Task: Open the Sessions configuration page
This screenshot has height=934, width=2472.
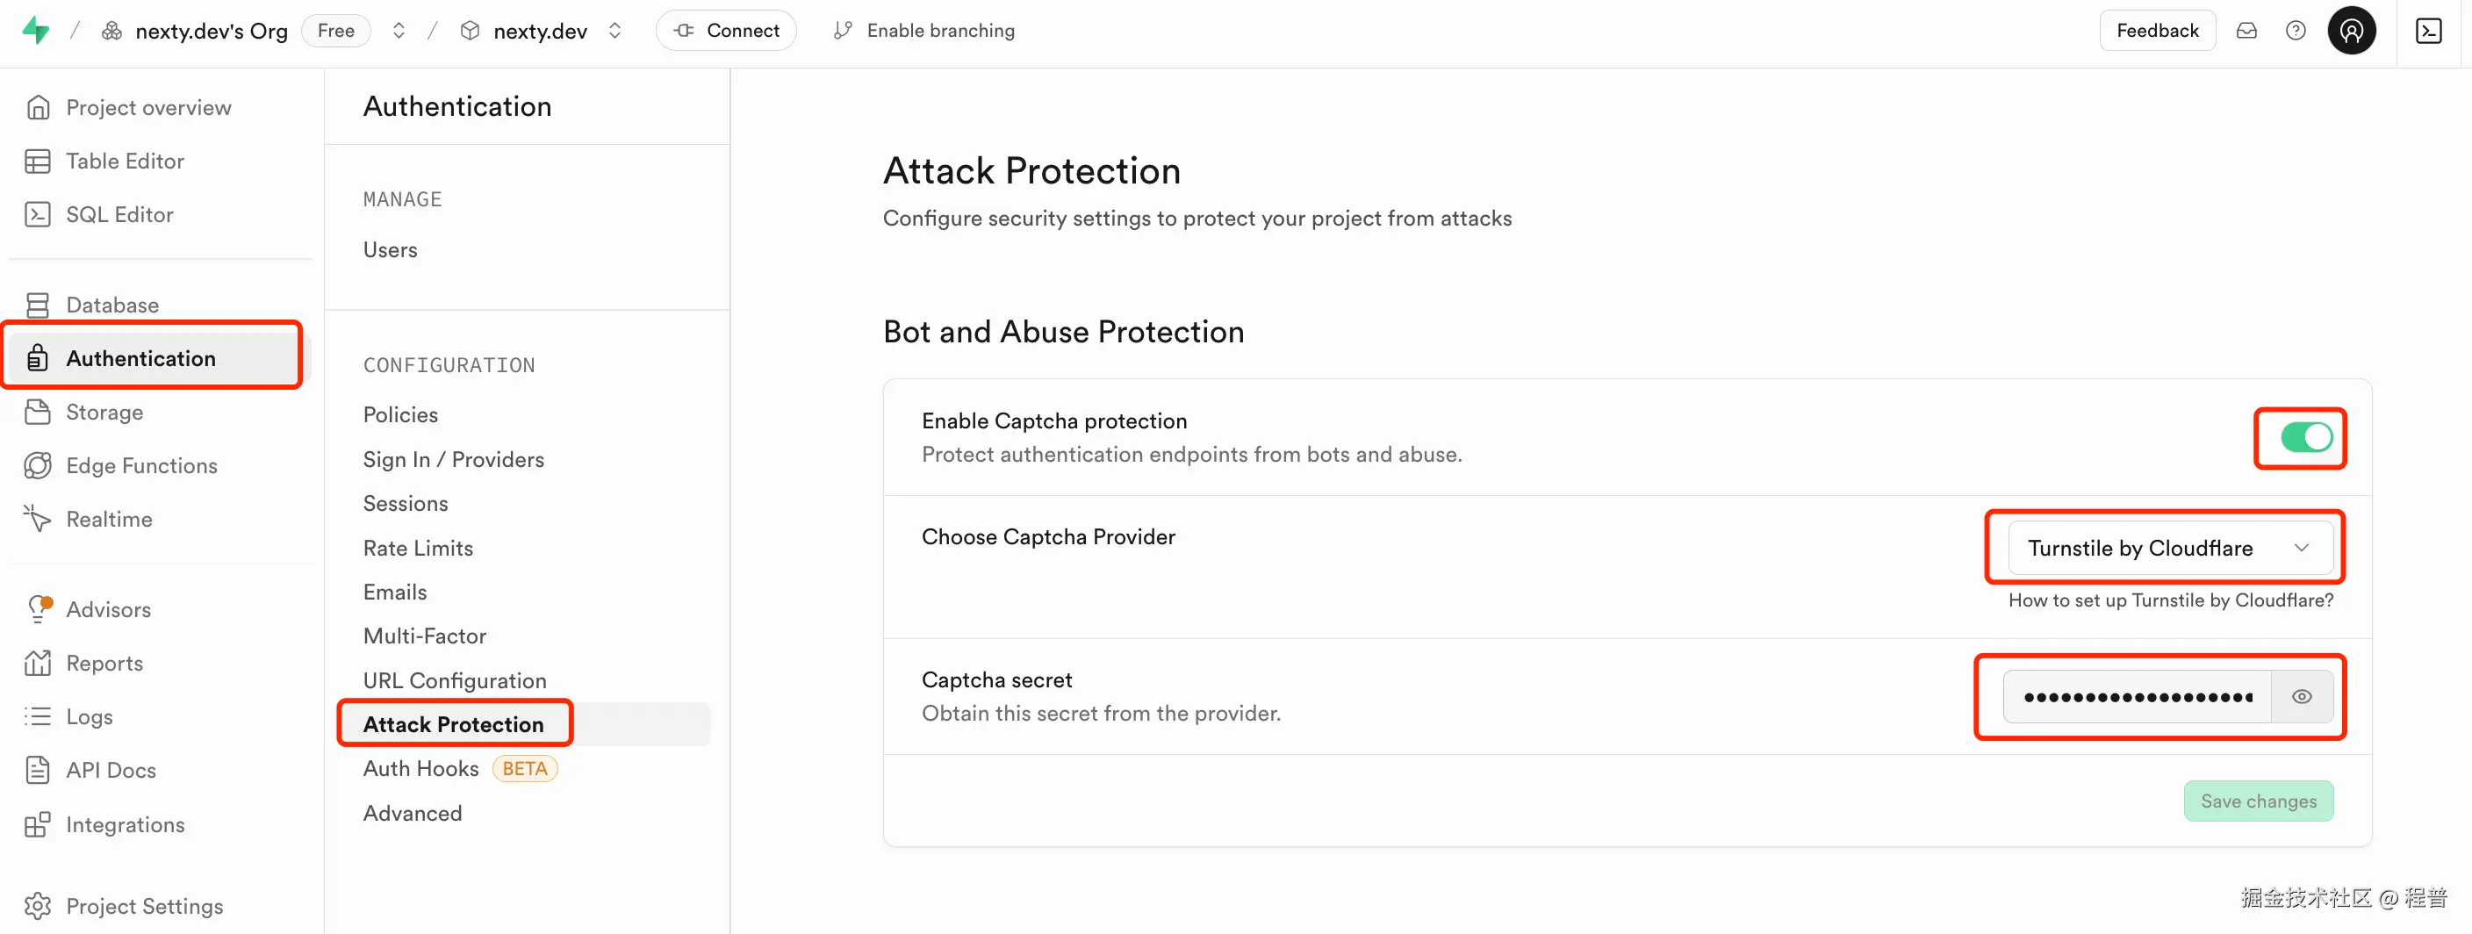Action: (405, 503)
